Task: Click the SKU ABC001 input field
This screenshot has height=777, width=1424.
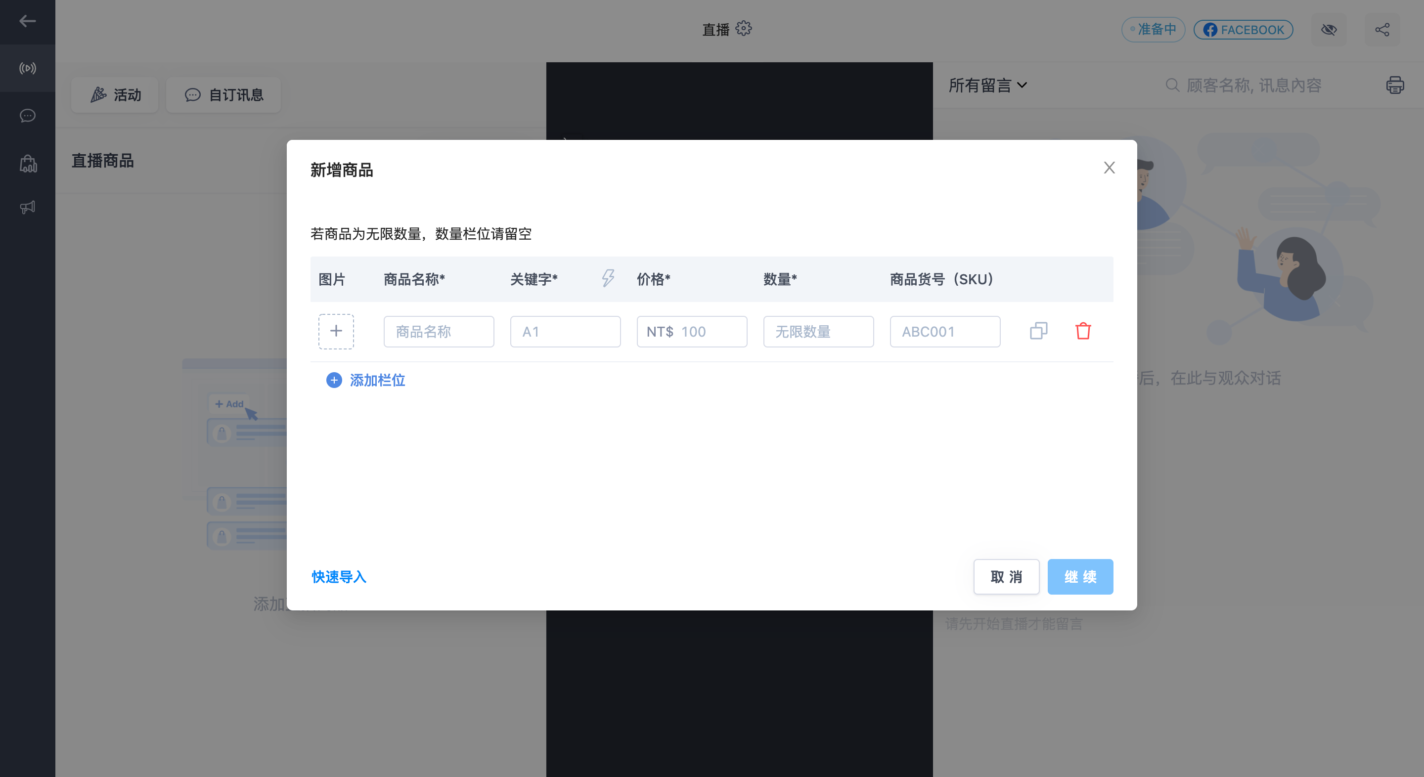Action: [945, 332]
